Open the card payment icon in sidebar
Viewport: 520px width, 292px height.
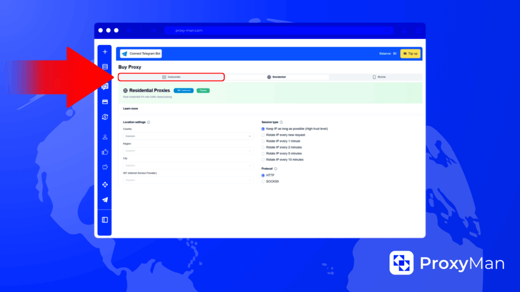tap(105, 102)
